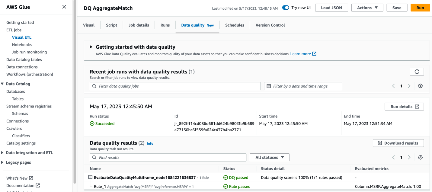Click Download results button
Screen dimensions: 432x192
point(398,143)
